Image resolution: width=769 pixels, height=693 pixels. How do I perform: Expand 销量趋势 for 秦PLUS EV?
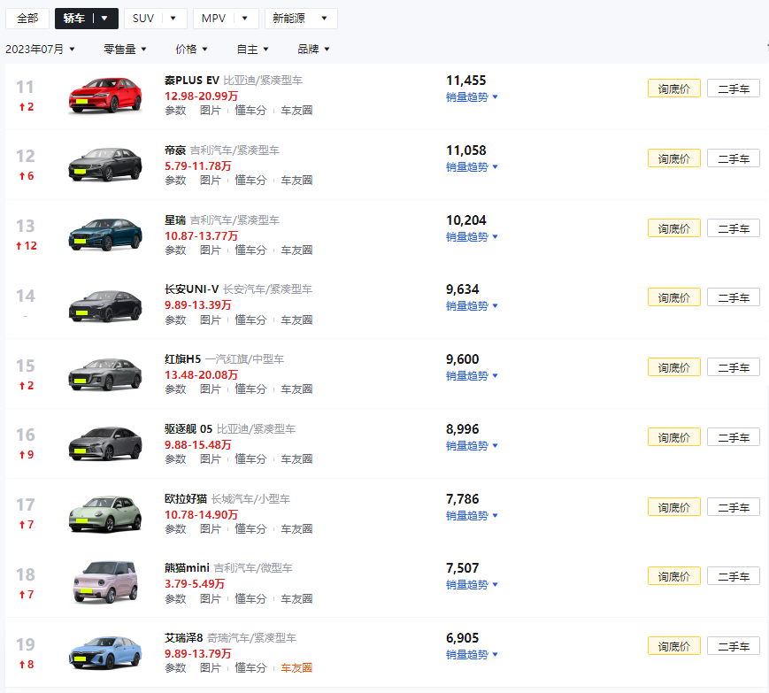tap(472, 97)
